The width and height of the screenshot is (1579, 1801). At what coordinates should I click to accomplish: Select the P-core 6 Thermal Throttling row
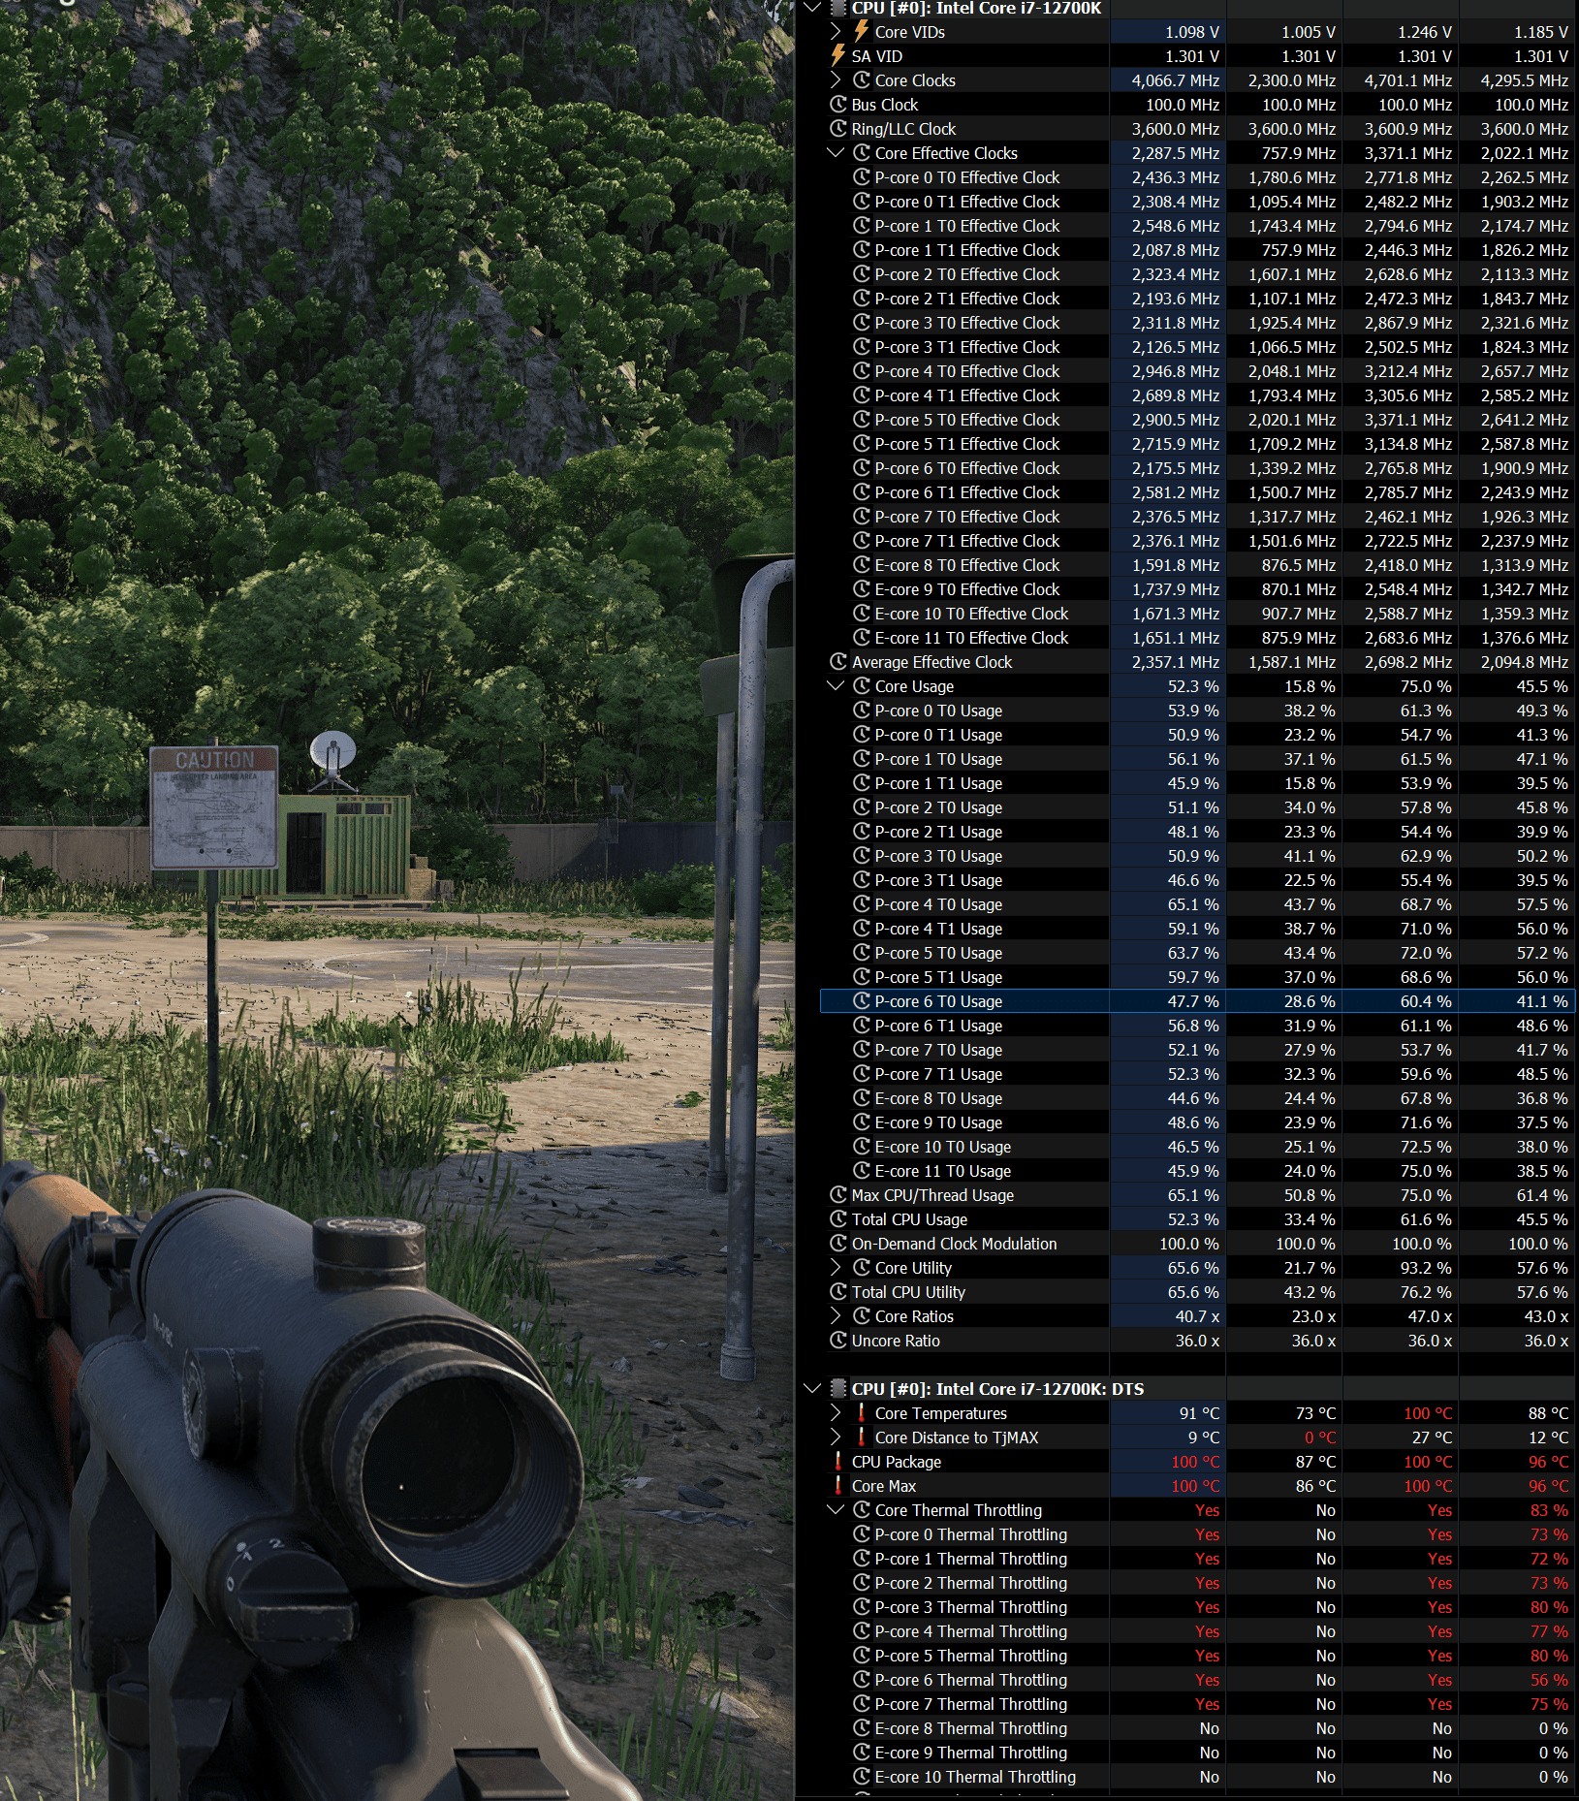(1197, 1680)
